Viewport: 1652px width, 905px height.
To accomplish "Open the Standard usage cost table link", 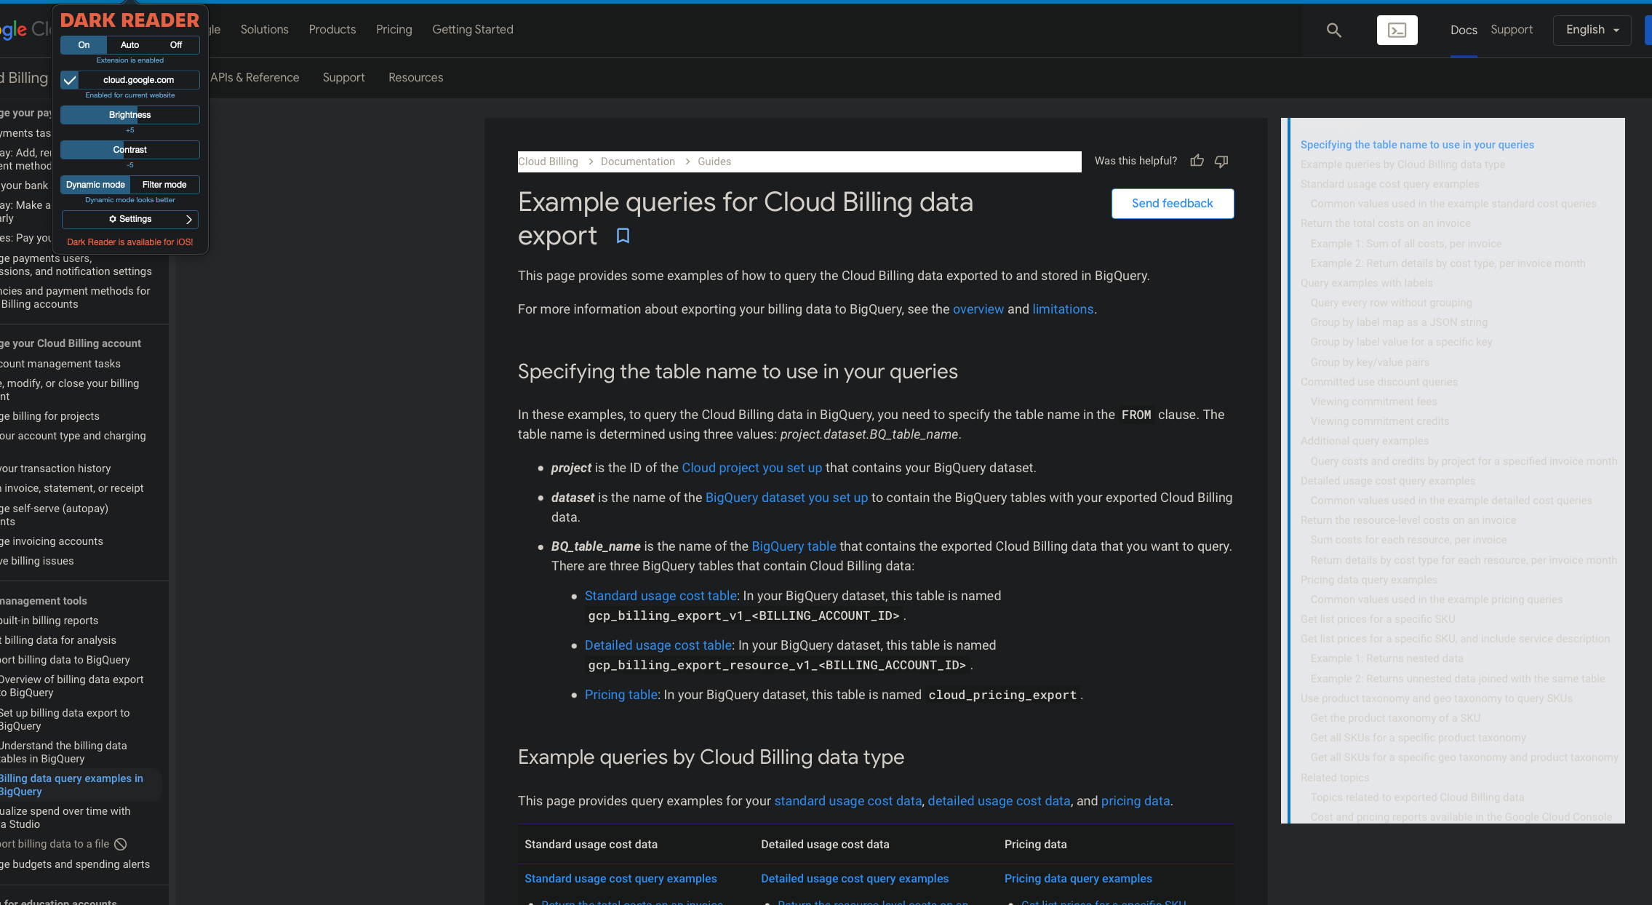I will (x=659, y=595).
